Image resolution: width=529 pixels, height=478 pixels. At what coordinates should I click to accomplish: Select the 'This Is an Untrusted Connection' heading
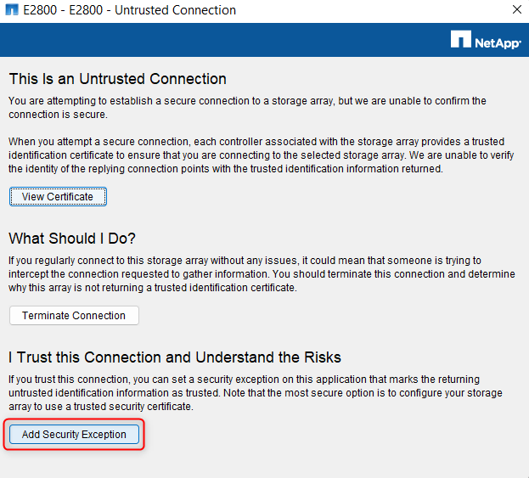click(x=117, y=79)
